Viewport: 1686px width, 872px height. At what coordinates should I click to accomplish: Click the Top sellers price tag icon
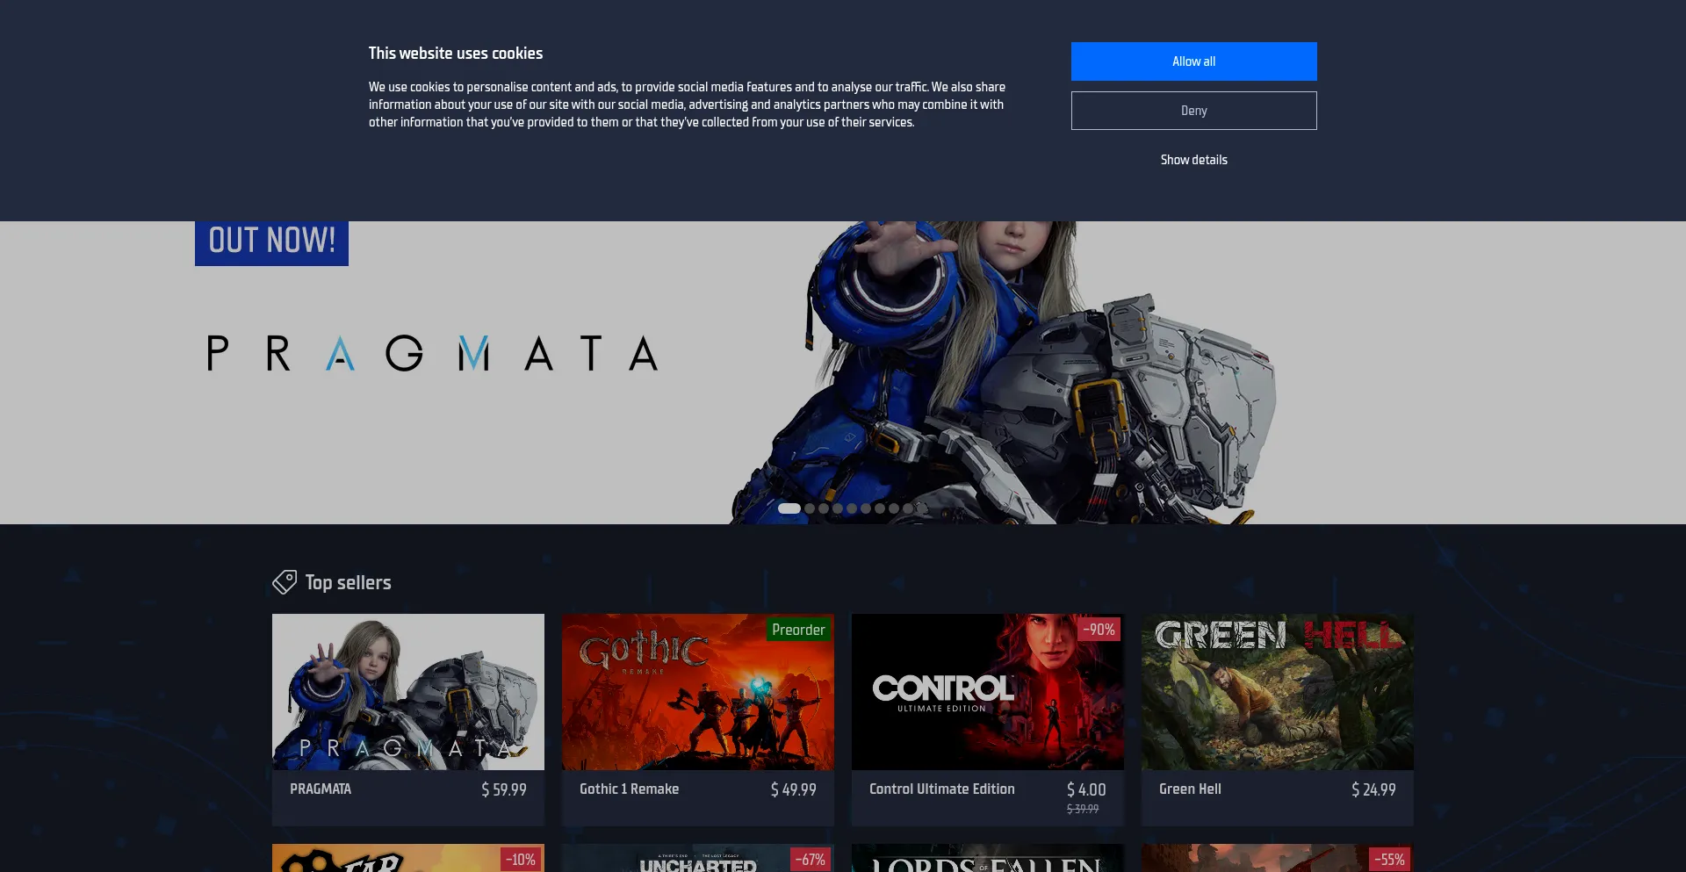point(285,581)
